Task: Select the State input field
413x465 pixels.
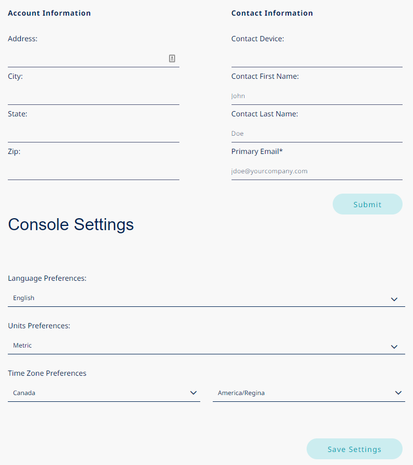Action: (93, 134)
